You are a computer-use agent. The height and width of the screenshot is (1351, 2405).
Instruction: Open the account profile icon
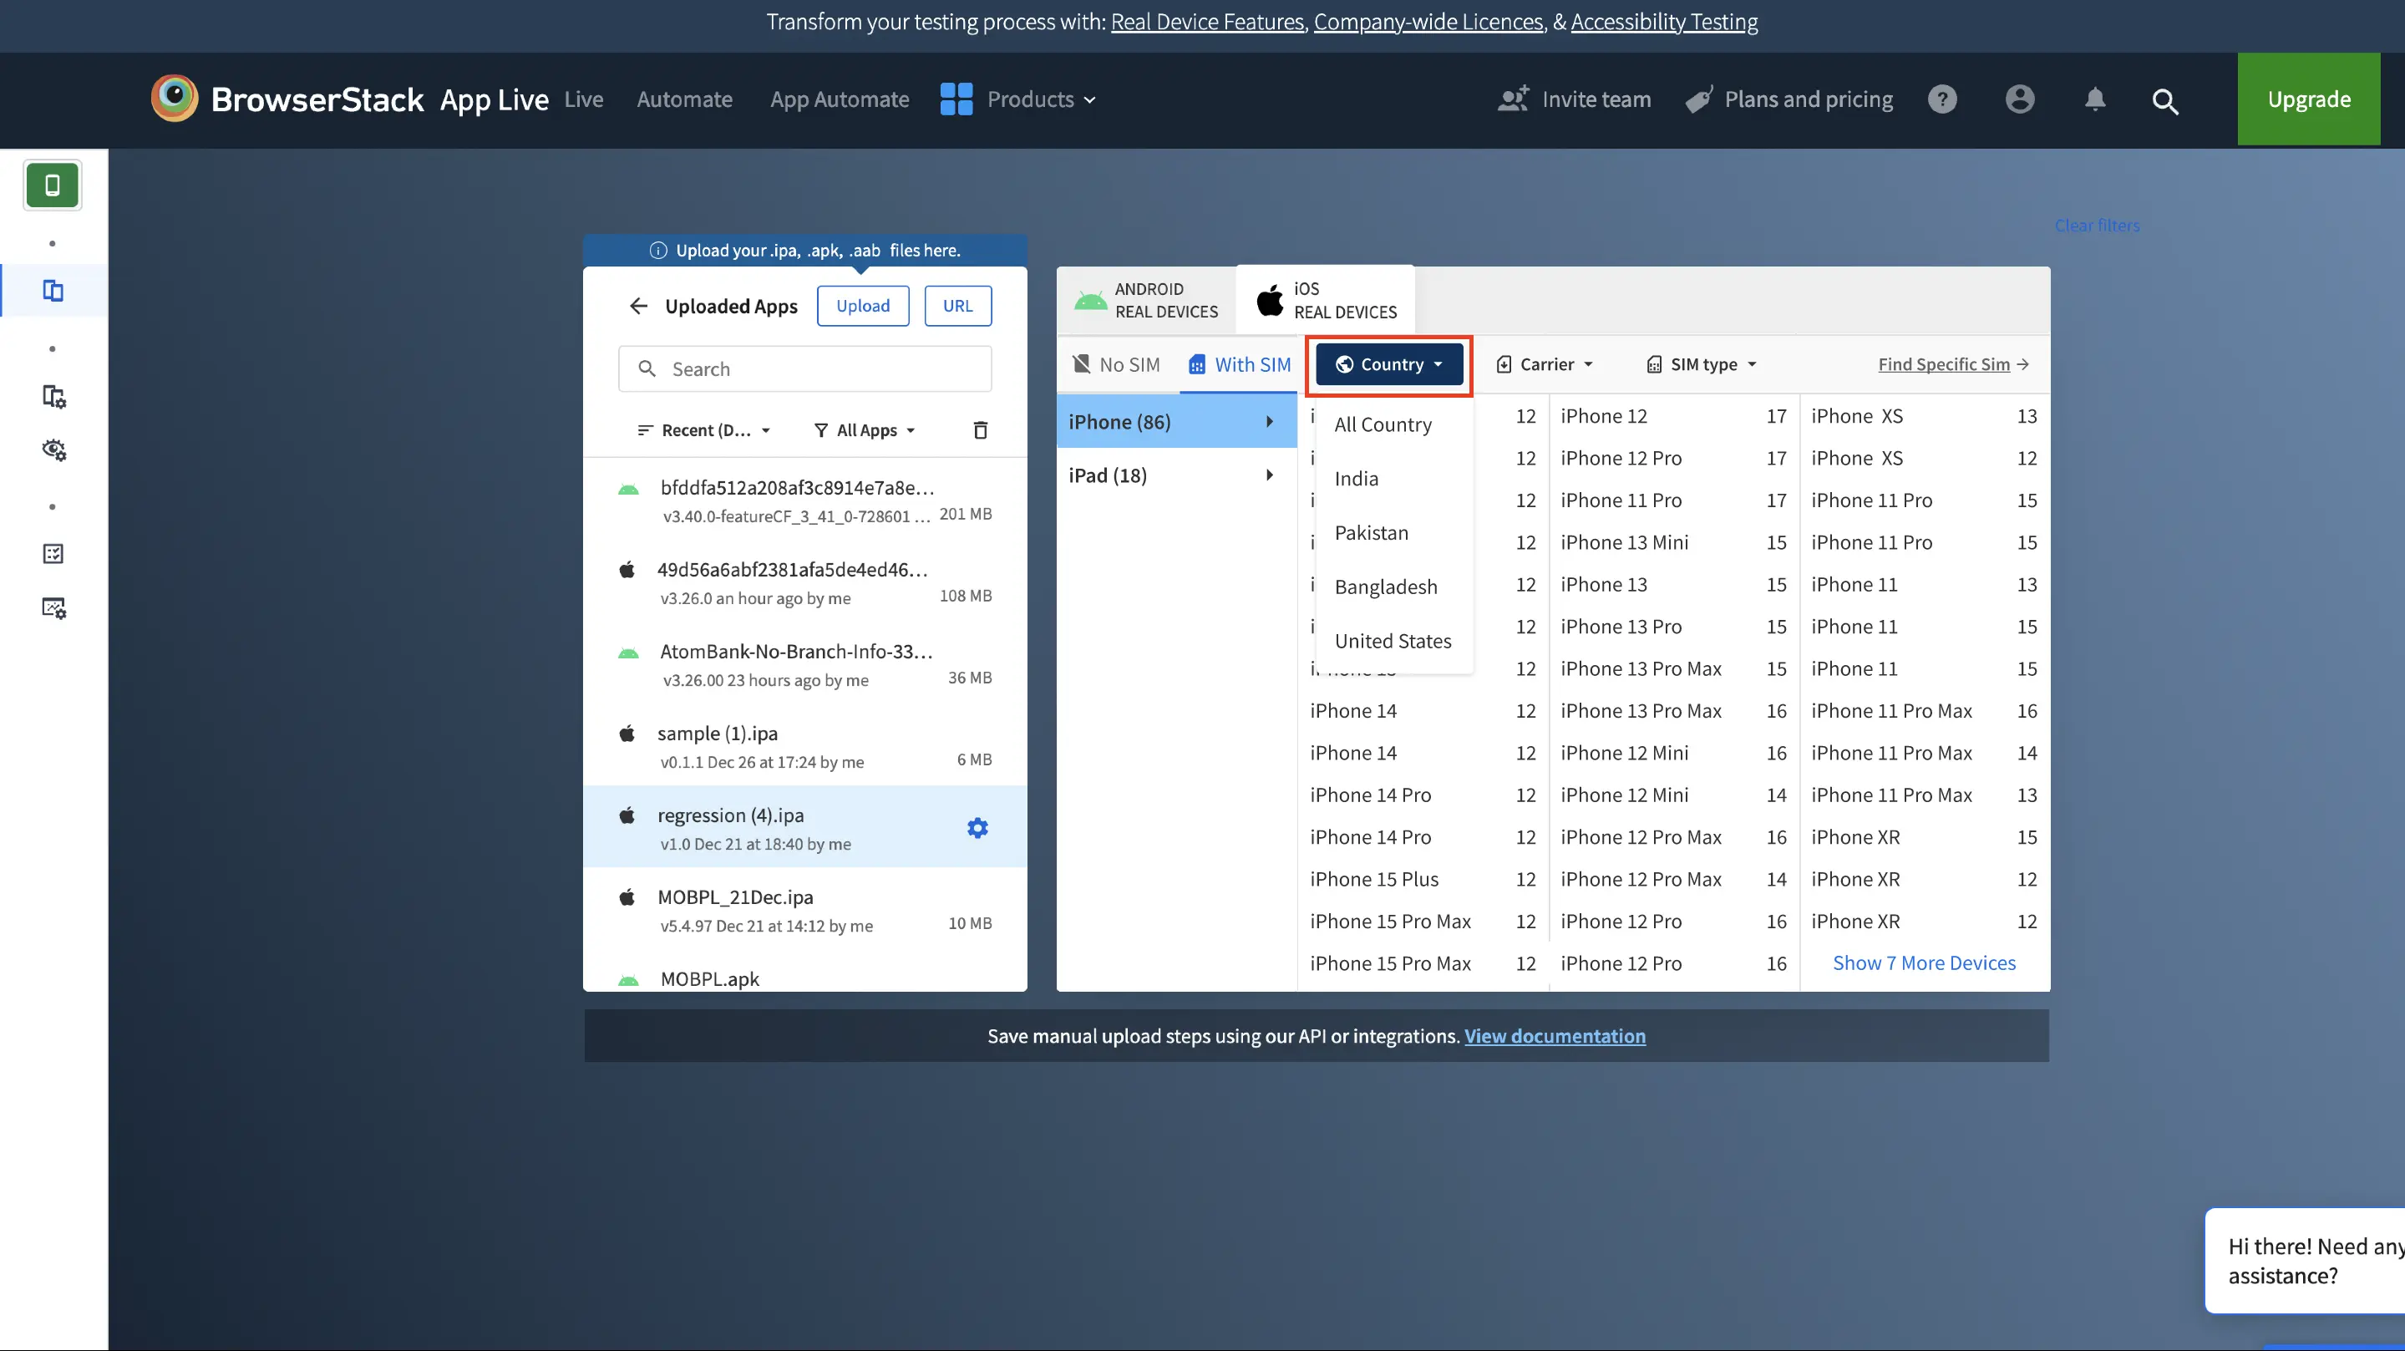point(2019,99)
